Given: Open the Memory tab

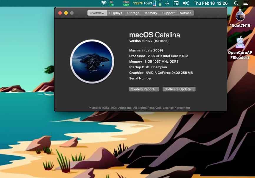Looking at the screenshot, I should (151, 13).
